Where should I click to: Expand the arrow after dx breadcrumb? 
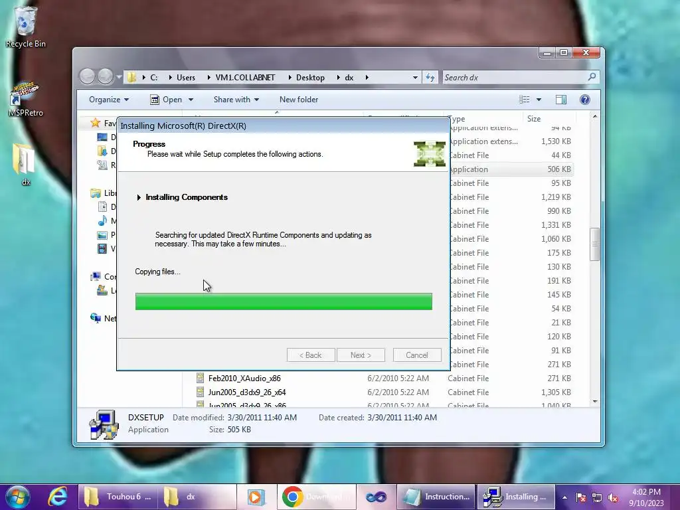367,77
